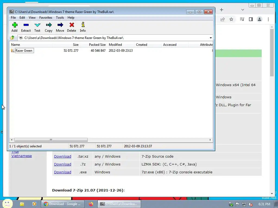Click the Razer Green folder icon

12,51
